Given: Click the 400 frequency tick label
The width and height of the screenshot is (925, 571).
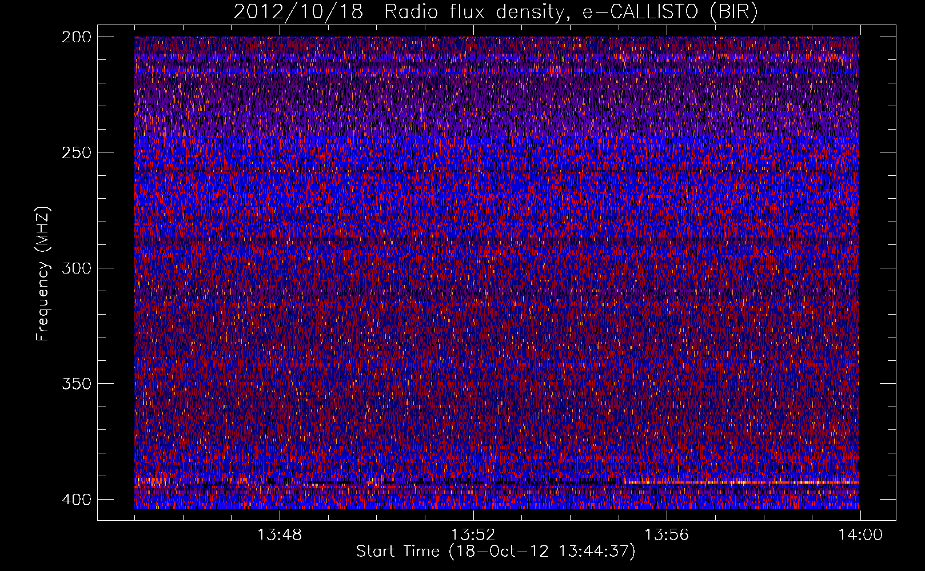Looking at the screenshot, I should [x=76, y=500].
